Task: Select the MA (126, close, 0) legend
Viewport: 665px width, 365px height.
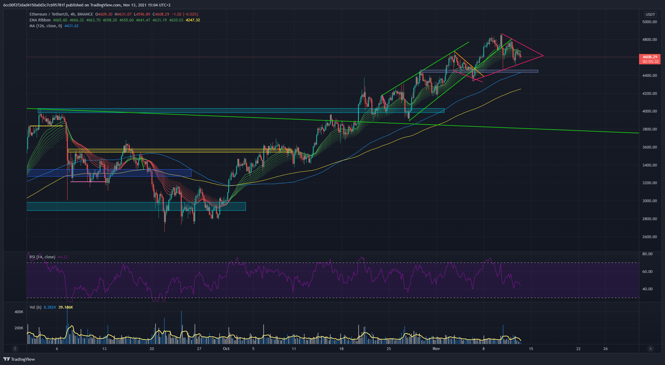Action: click(46, 26)
